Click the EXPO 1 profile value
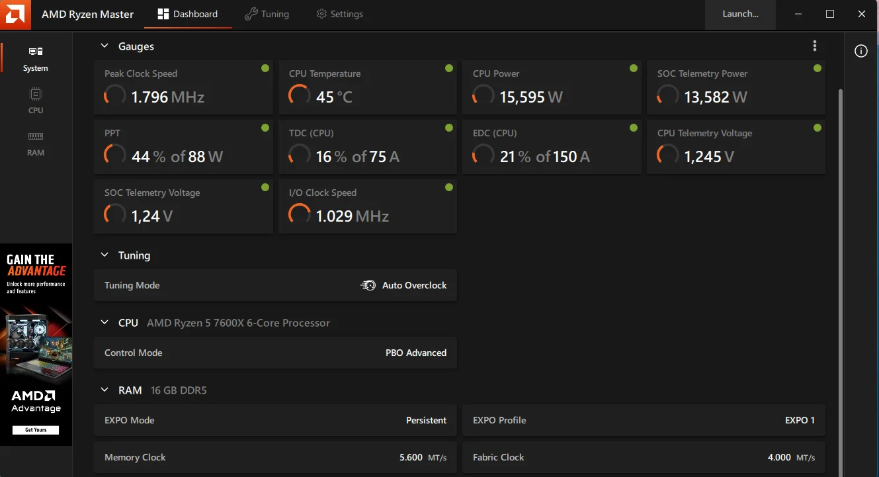Viewport: 879px width, 477px height. click(800, 420)
